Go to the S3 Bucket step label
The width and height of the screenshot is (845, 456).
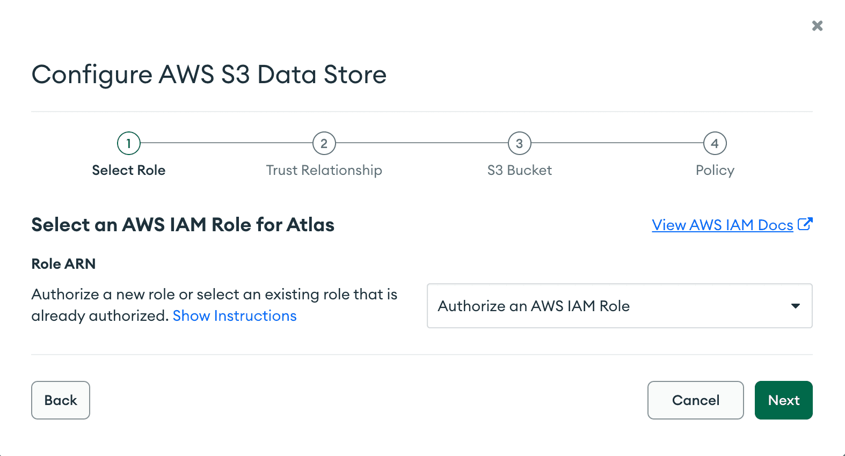tap(519, 170)
